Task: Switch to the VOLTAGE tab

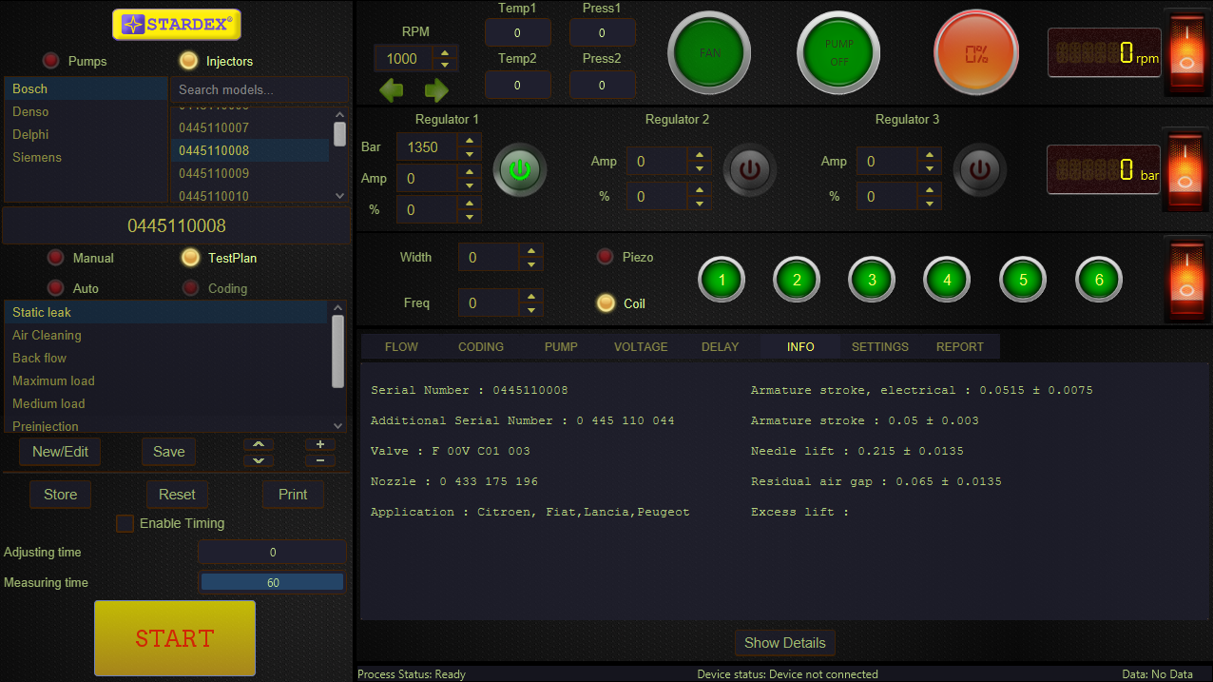Action: click(641, 346)
